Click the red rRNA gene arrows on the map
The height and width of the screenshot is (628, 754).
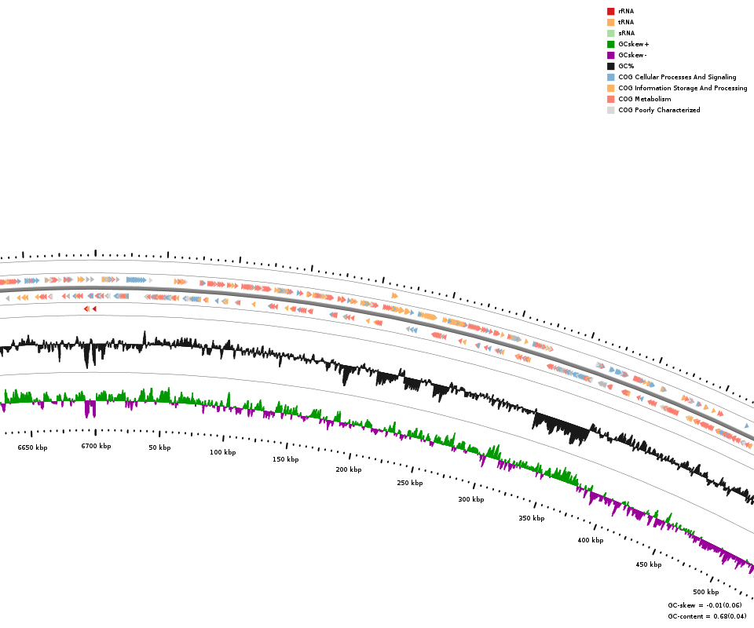point(90,309)
